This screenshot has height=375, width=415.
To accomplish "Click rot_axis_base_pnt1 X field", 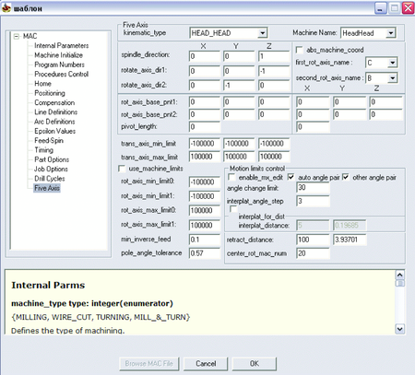I will 205,101.
